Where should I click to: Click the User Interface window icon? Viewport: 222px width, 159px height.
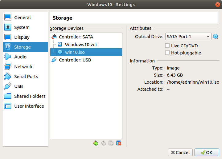click(8, 106)
